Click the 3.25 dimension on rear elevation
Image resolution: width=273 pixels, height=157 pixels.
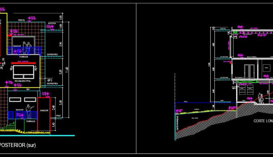click(60, 72)
